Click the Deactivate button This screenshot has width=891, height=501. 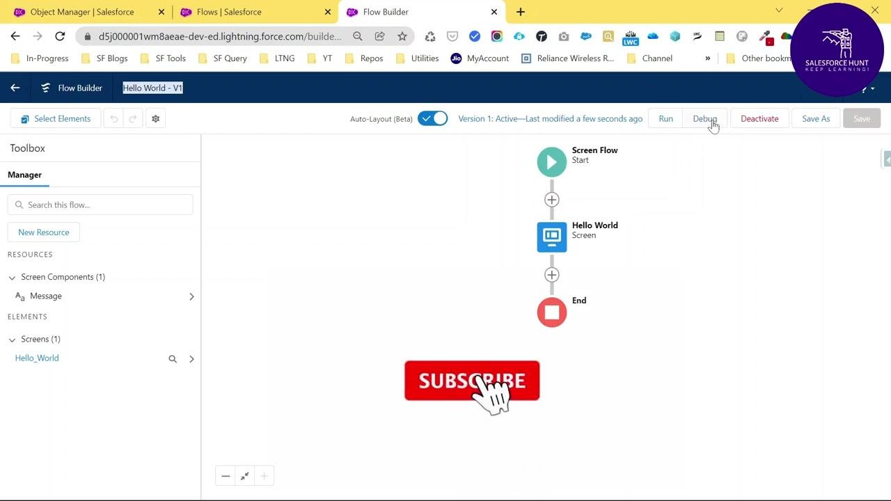coord(759,119)
